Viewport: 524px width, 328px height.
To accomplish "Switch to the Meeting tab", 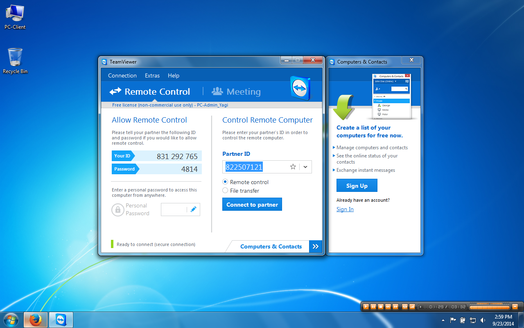I will click(x=236, y=91).
